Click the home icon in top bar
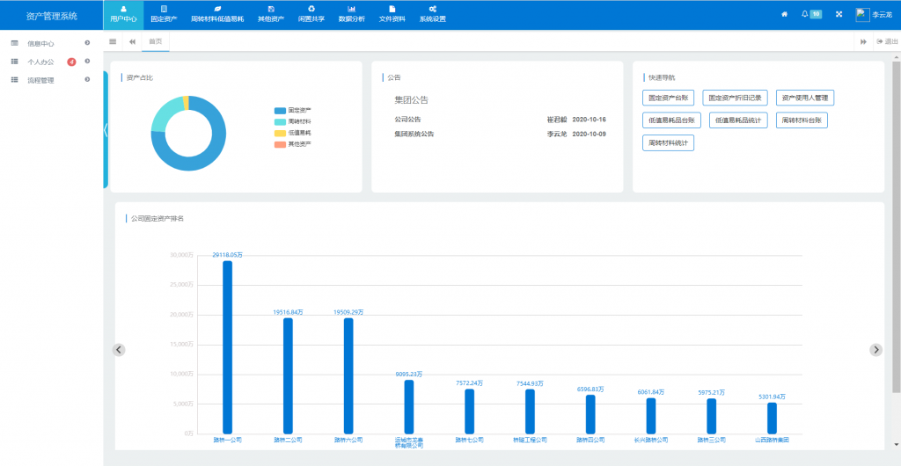 tap(784, 14)
